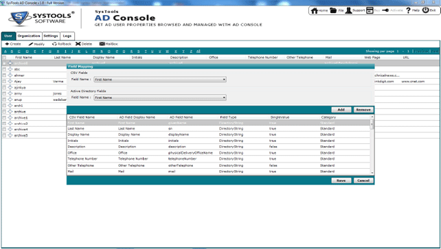Click the First Name column header
441x249 pixels.
point(23,57)
